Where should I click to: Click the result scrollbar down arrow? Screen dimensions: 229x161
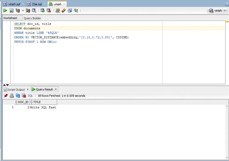(x=227, y=157)
